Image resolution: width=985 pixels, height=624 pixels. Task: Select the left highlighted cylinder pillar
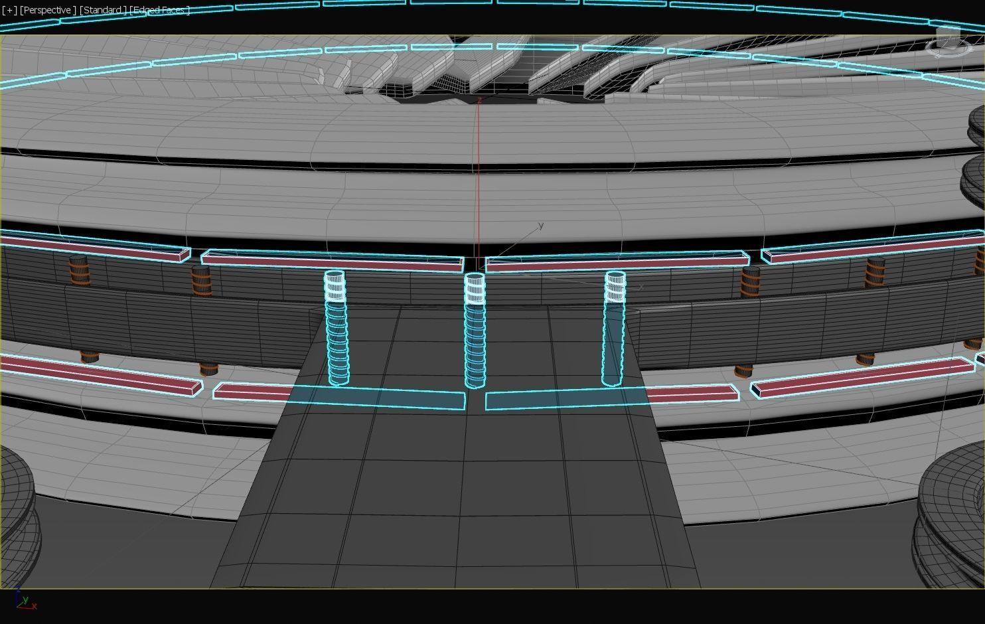(337, 327)
